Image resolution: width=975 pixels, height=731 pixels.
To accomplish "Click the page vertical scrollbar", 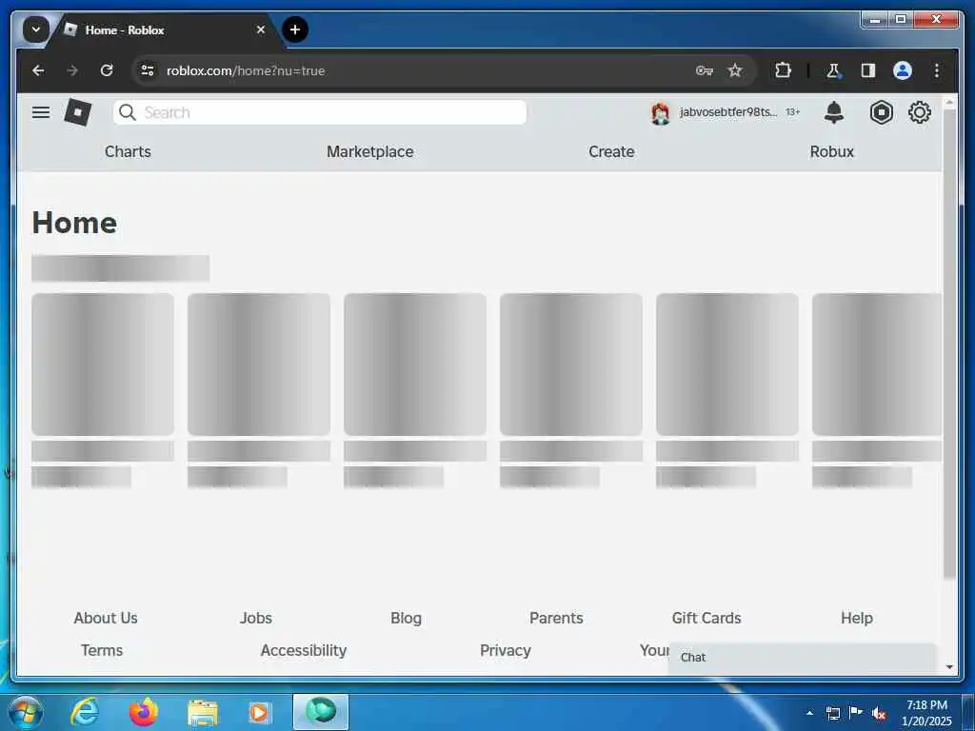I will point(949,345).
